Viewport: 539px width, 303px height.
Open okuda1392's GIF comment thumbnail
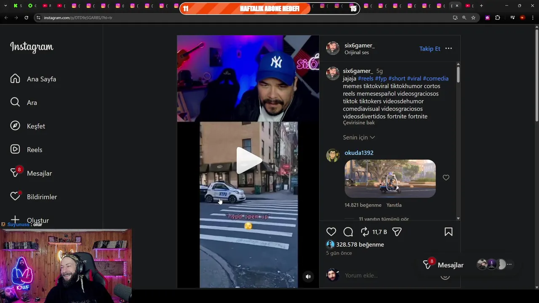point(390,178)
